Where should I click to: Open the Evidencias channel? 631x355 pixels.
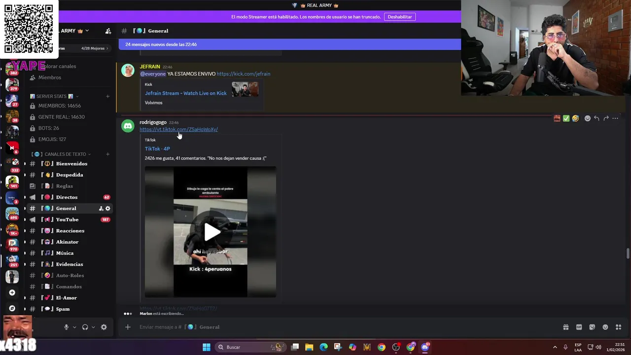pos(70,264)
